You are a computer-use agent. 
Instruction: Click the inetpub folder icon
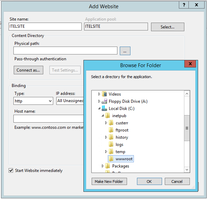point(107,115)
